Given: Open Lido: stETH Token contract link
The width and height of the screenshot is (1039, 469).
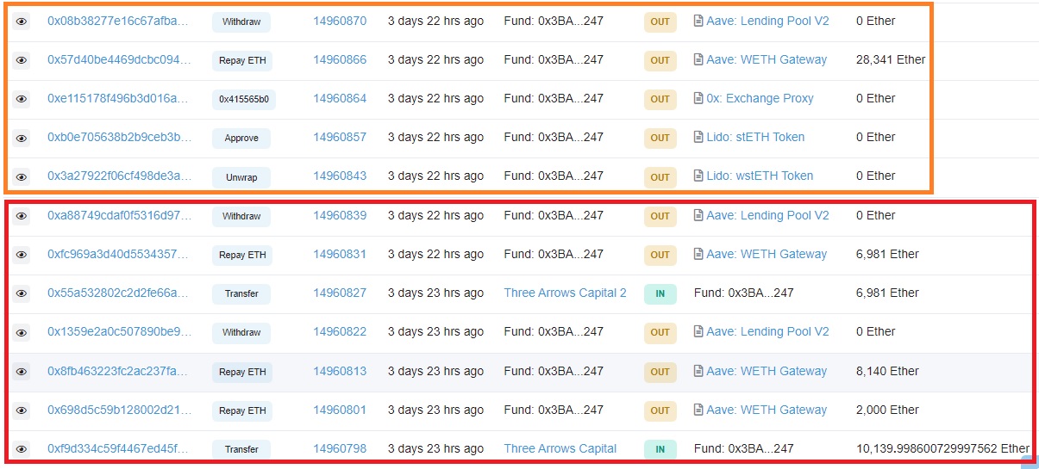Looking at the screenshot, I should [755, 137].
